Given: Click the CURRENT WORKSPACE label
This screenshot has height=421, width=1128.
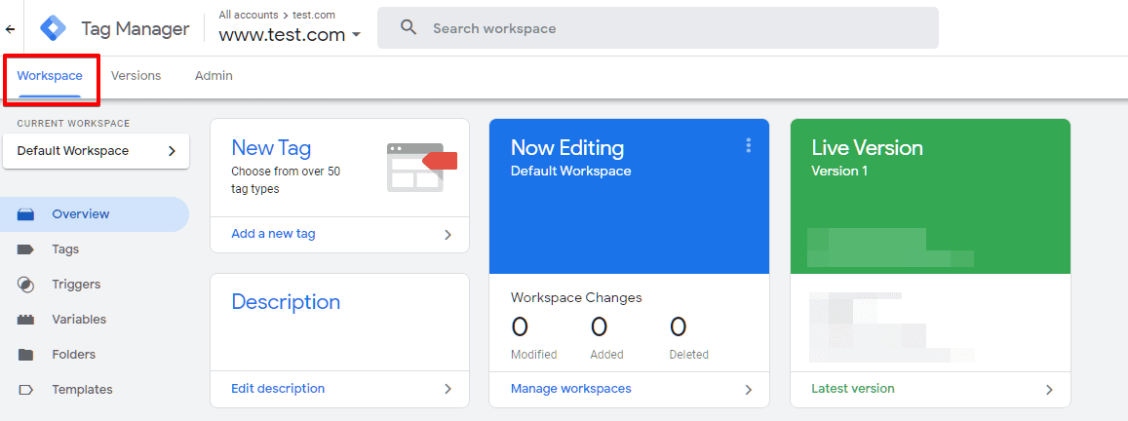Looking at the screenshot, I should pos(73,124).
